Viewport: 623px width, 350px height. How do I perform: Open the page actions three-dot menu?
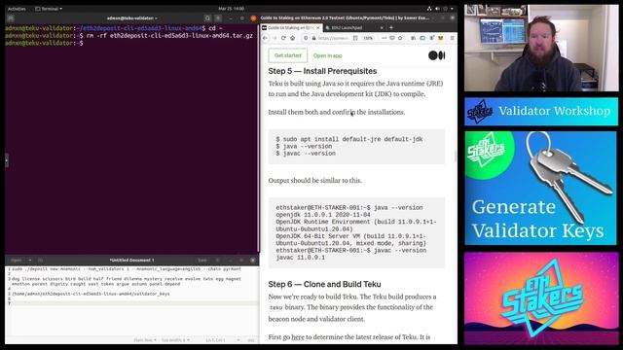click(x=384, y=38)
